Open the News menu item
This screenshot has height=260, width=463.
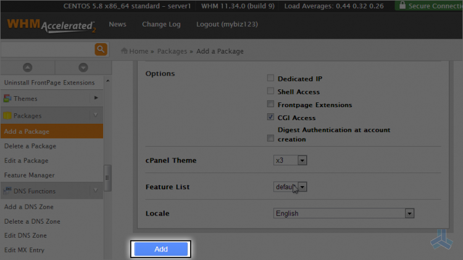[117, 24]
